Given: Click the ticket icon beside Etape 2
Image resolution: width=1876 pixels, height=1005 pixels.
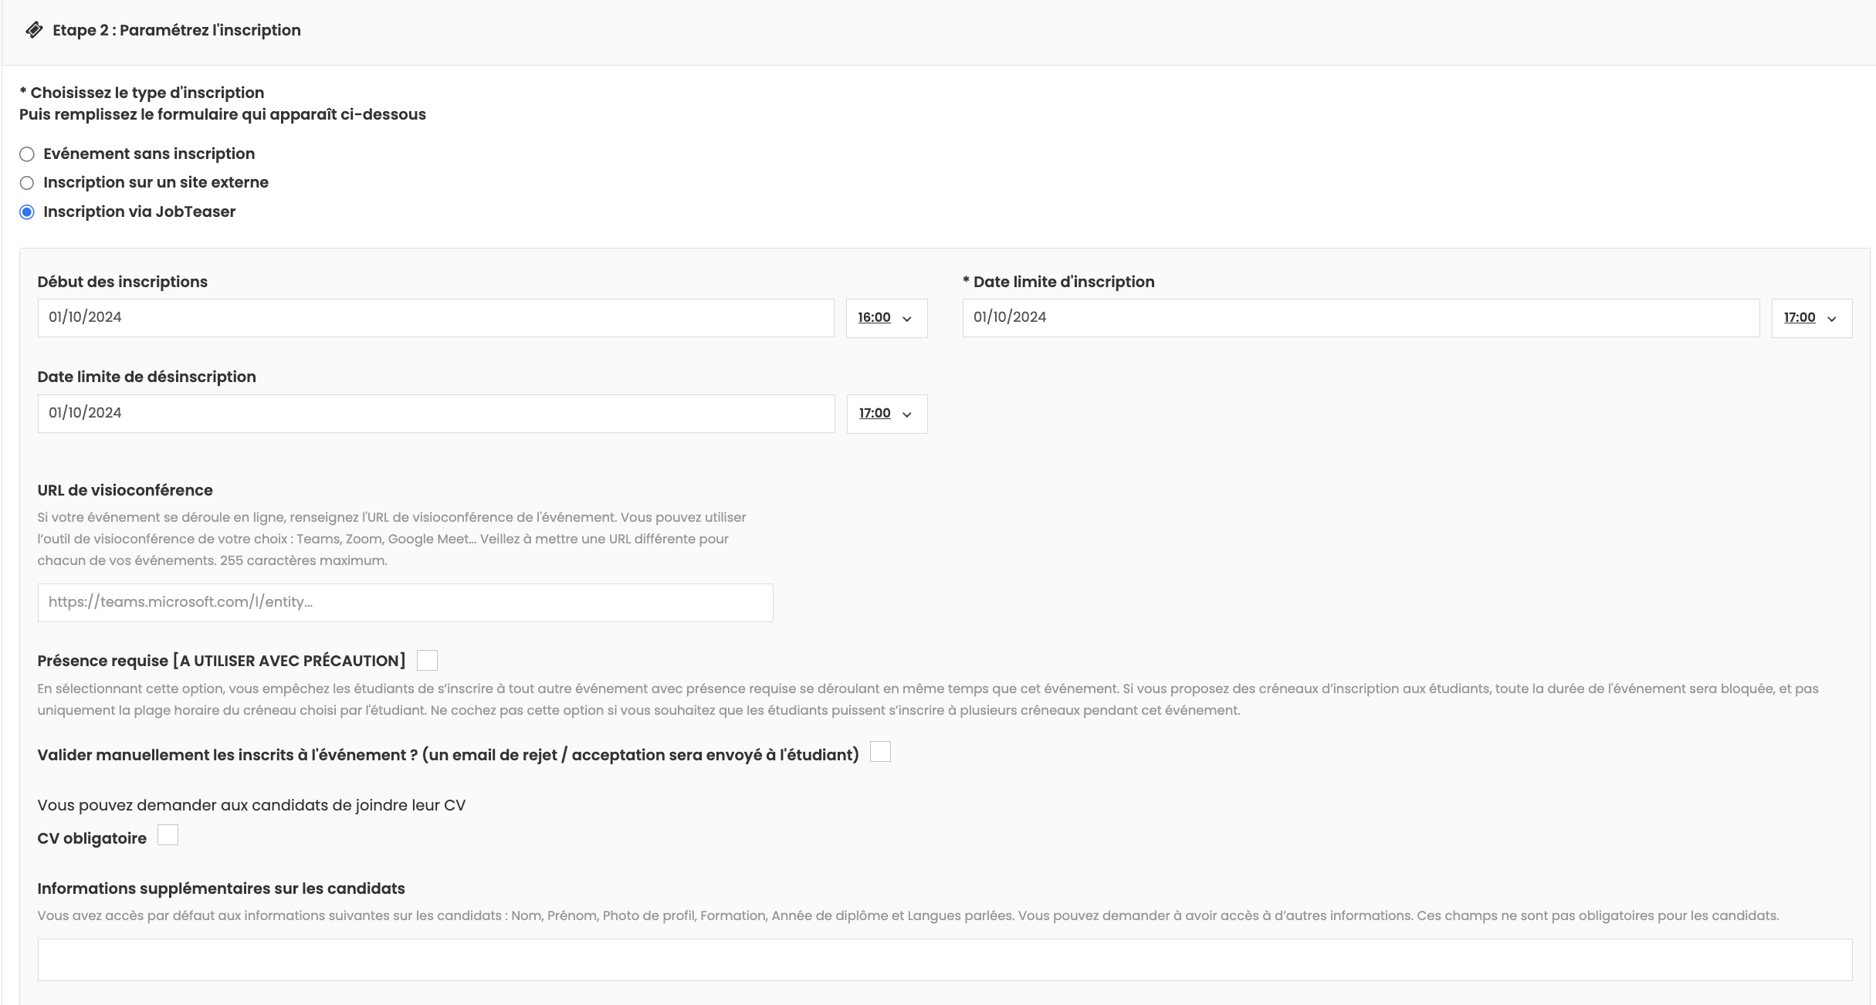Looking at the screenshot, I should coord(34,30).
